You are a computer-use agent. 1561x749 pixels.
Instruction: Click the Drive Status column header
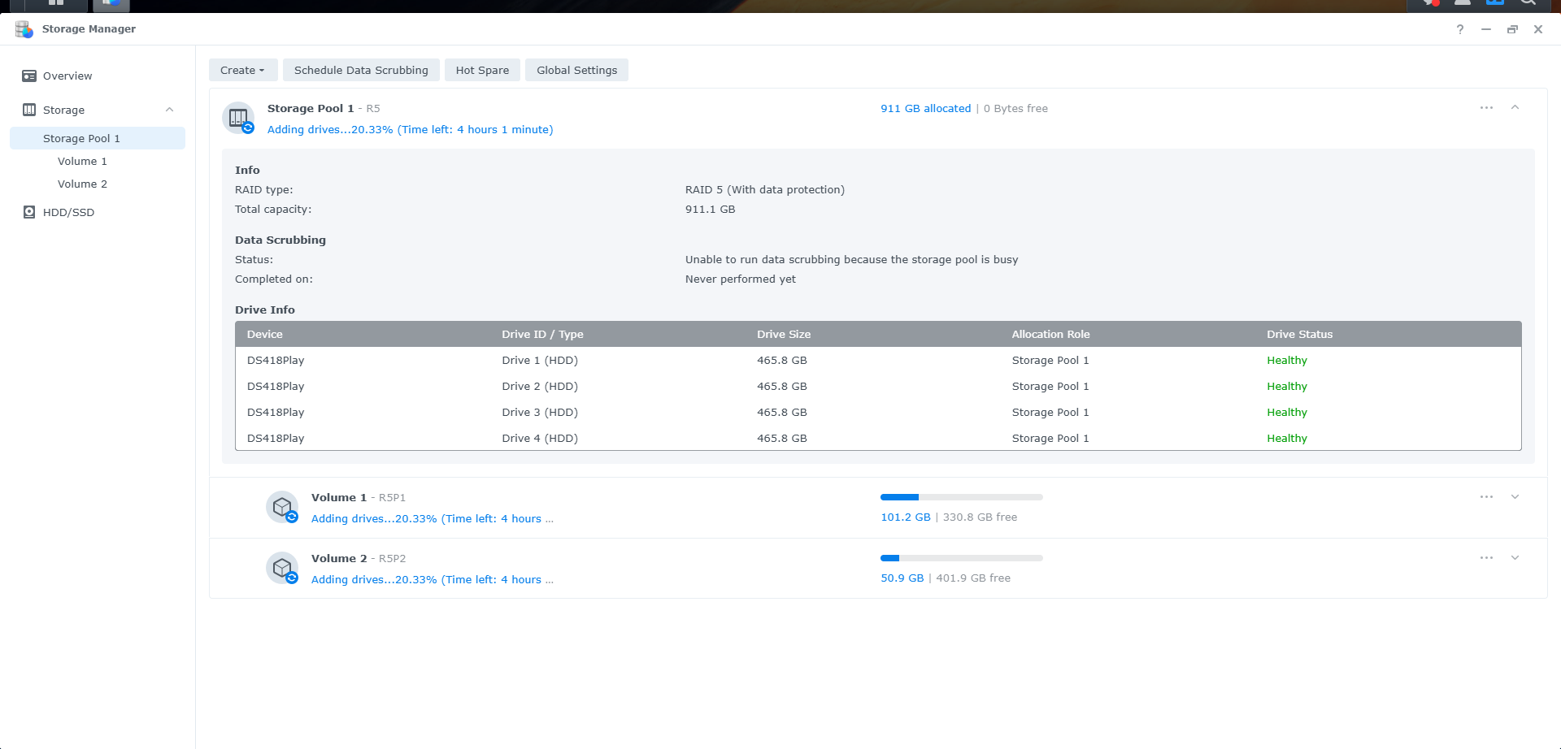point(1299,334)
